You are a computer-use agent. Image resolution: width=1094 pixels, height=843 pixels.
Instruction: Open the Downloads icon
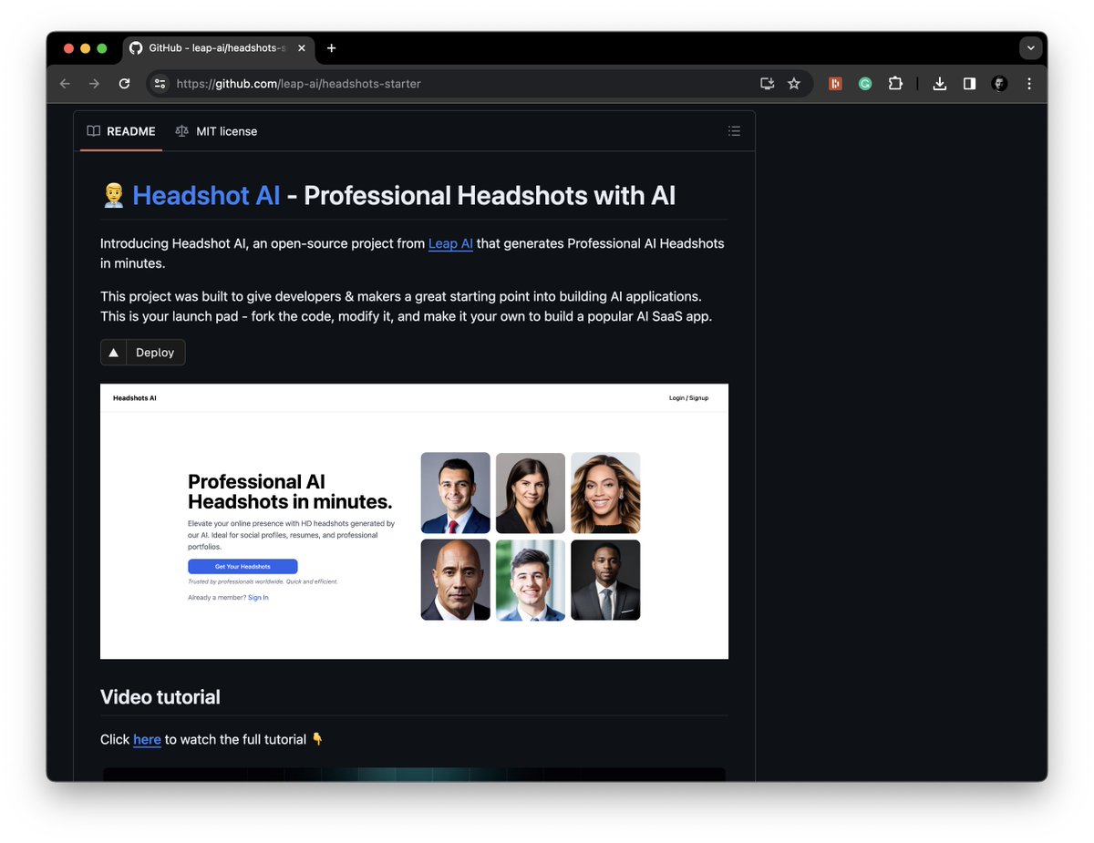point(940,84)
